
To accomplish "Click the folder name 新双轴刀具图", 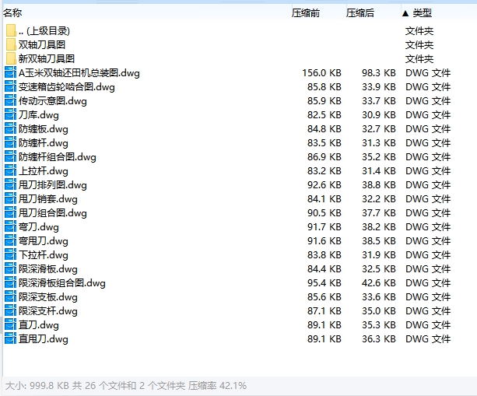I will click(46, 58).
